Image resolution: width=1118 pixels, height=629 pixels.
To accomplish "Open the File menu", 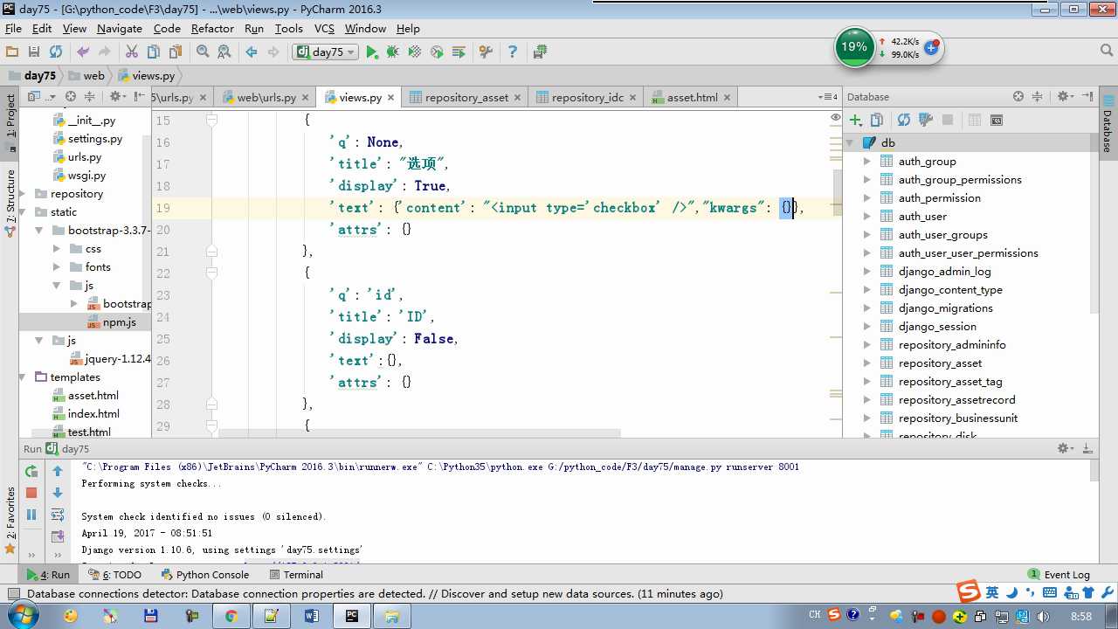I will 13,28.
